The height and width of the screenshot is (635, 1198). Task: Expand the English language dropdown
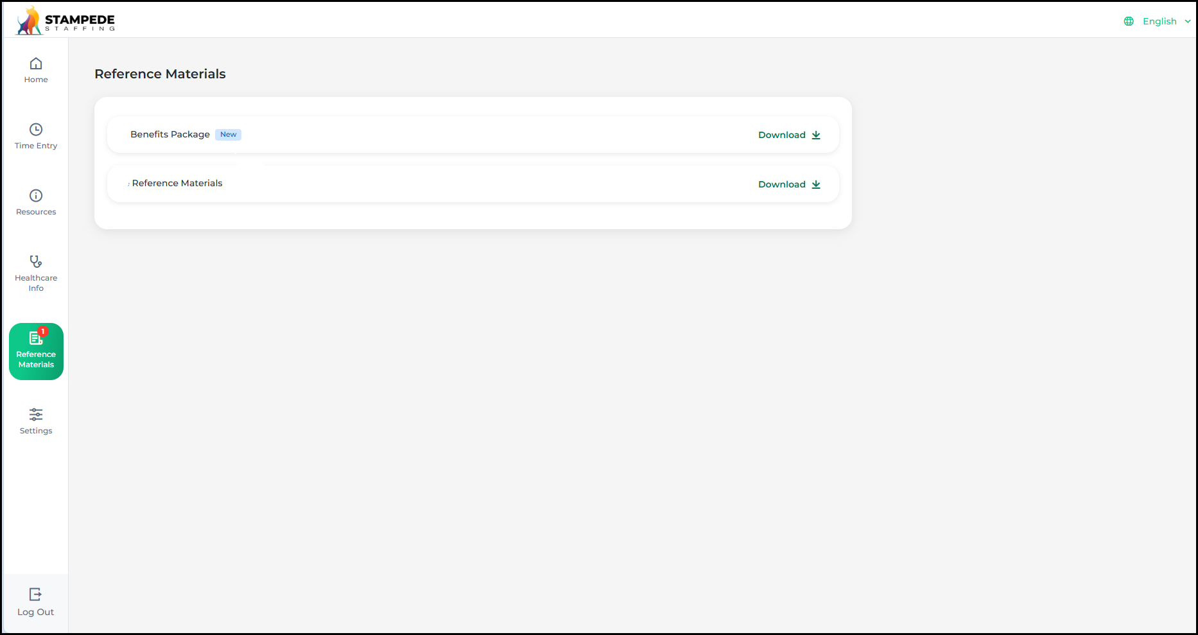coord(1158,21)
